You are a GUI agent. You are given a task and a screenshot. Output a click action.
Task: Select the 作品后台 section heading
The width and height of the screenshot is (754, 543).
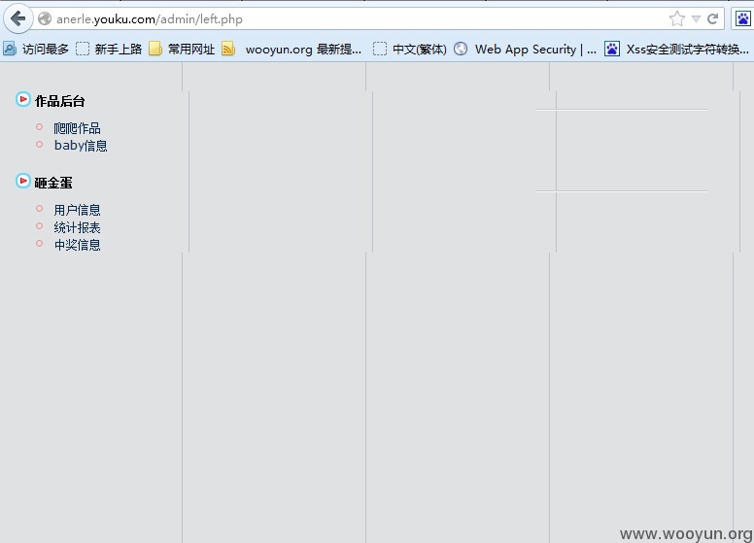pos(59,101)
